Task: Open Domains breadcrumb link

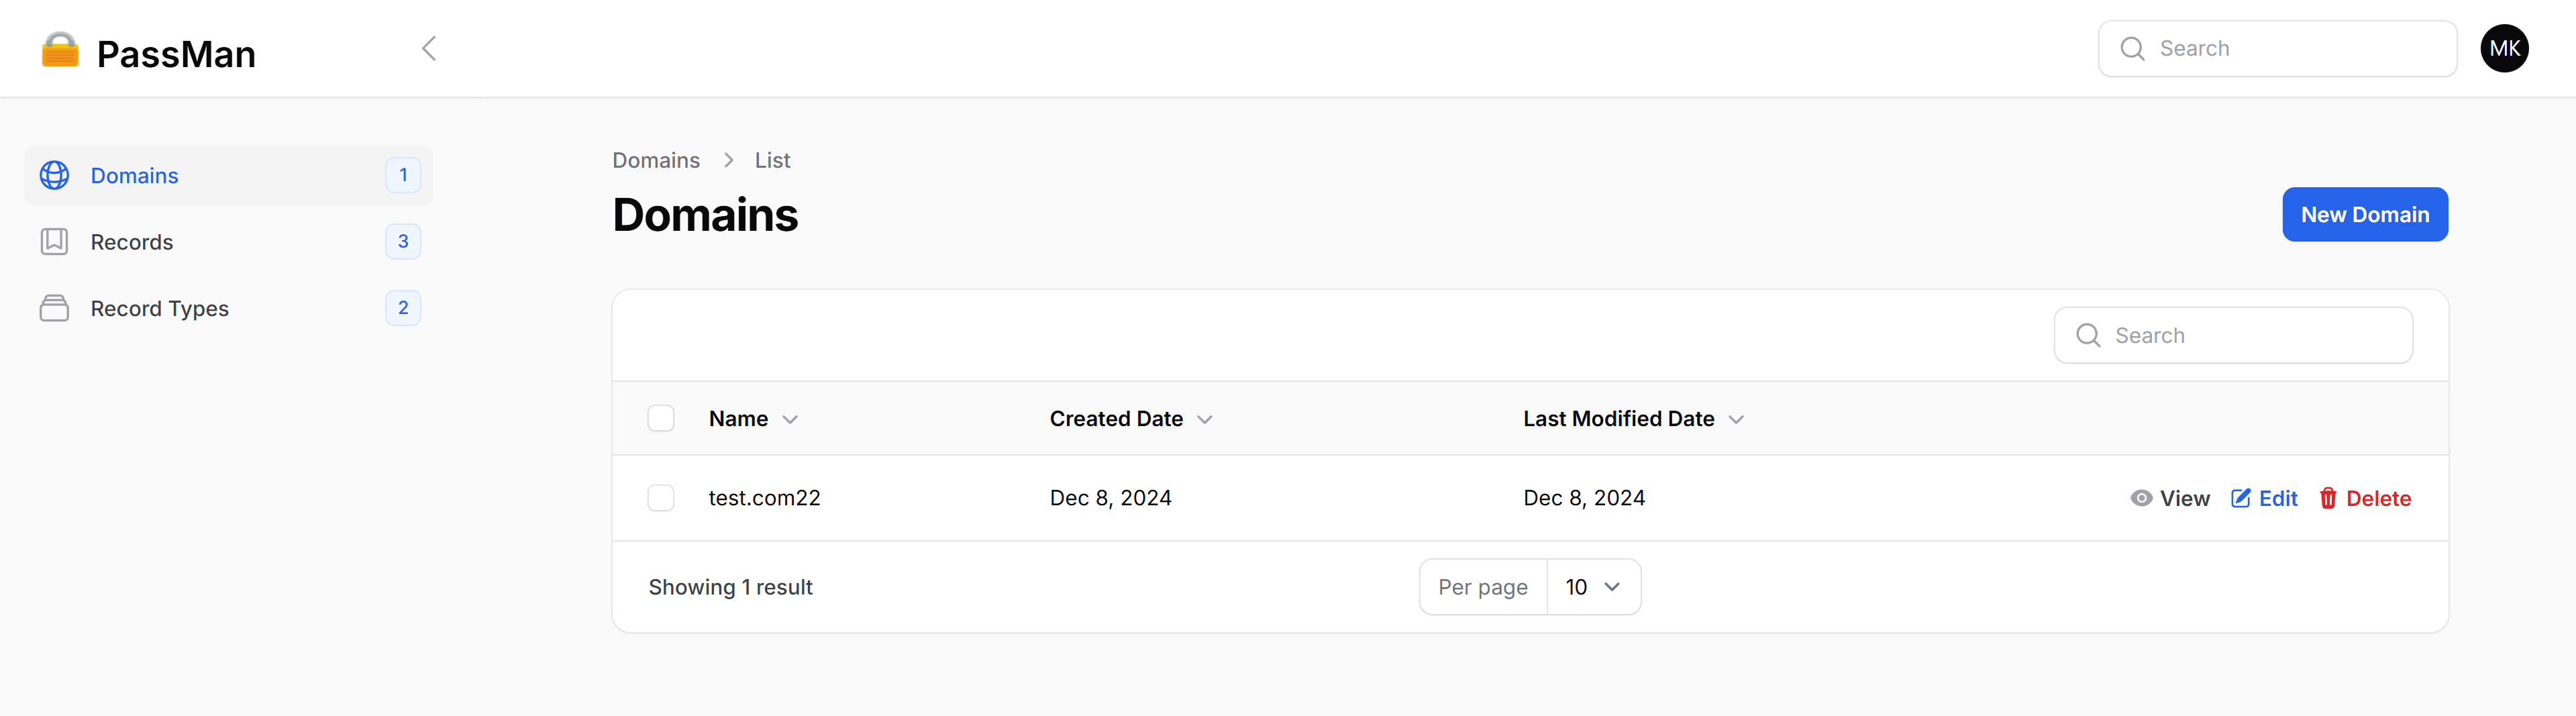Action: (656, 160)
